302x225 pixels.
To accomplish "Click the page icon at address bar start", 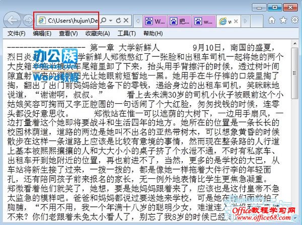I will pyautogui.click(x=41, y=20).
